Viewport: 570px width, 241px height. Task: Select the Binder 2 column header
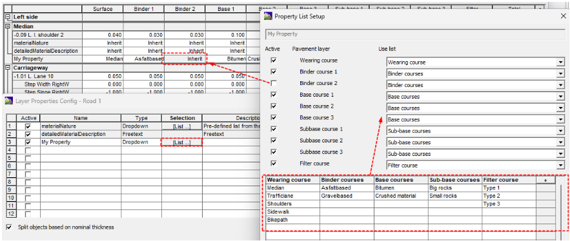(x=185, y=9)
